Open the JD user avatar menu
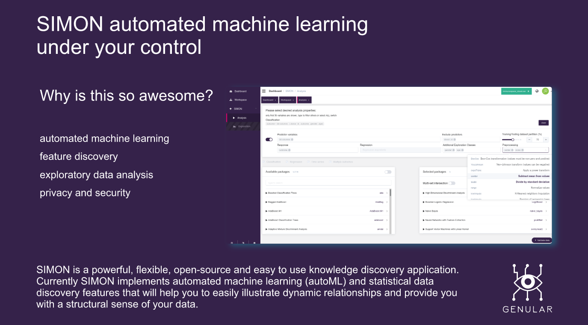The height and width of the screenshot is (325, 588). click(x=545, y=91)
